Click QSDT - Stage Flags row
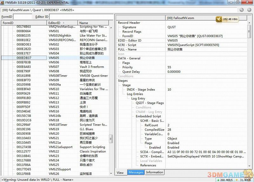The height and width of the screenshot is (182, 254). pos(182,103)
